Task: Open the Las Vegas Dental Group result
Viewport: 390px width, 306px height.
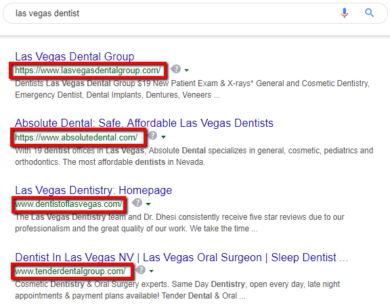Action: (x=74, y=56)
